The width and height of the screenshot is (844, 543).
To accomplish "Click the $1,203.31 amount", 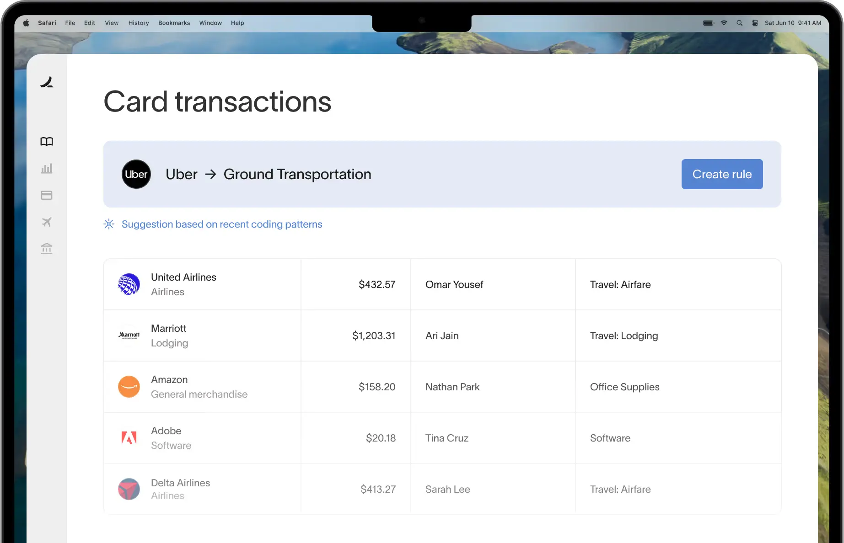I will click(374, 335).
